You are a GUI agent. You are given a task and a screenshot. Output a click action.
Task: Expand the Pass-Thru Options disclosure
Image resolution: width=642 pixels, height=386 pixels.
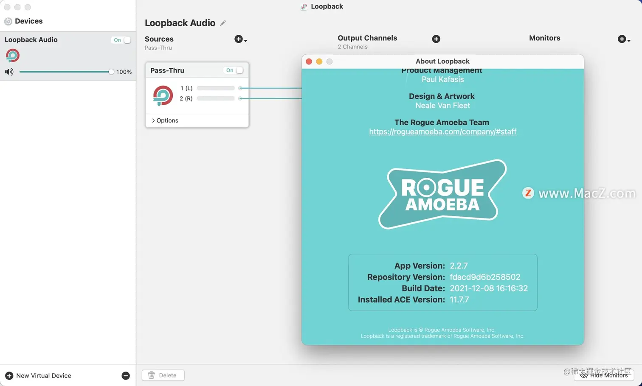(x=165, y=120)
